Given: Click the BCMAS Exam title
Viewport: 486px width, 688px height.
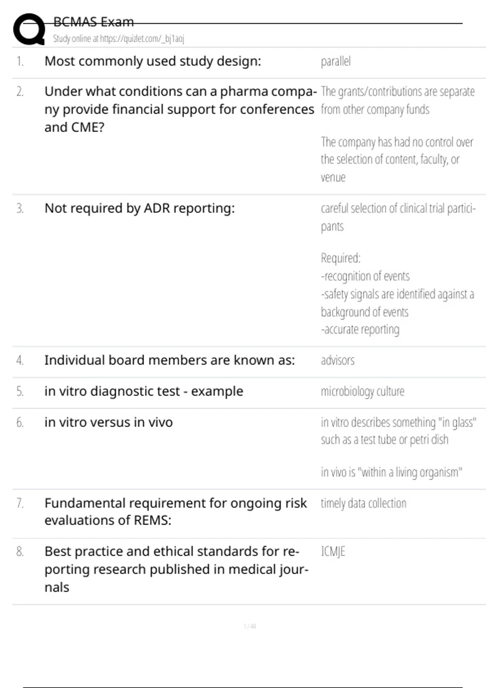Looking at the screenshot, I should [x=93, y=22].
